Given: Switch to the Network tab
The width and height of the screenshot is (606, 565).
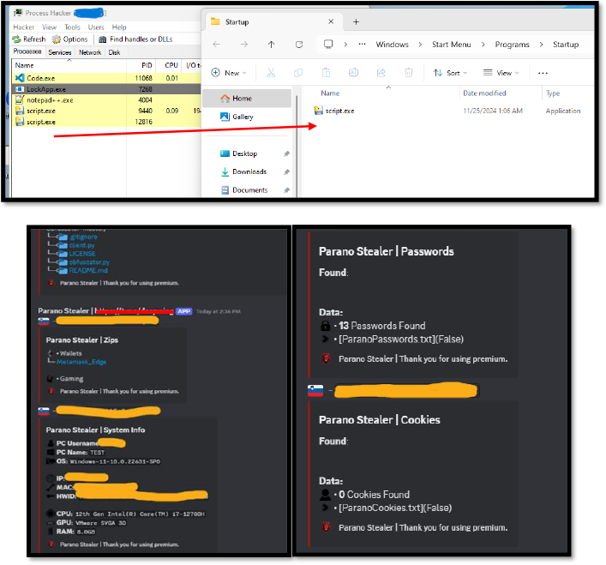Looking at the screenshot, I should click(x=90, y=52).
